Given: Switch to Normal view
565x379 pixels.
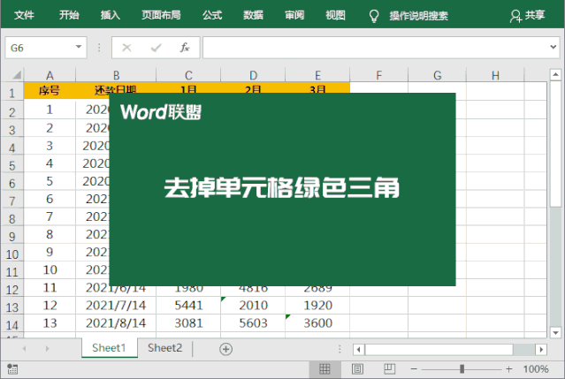Looking at the screenshot, I should [x=324, y=368].
